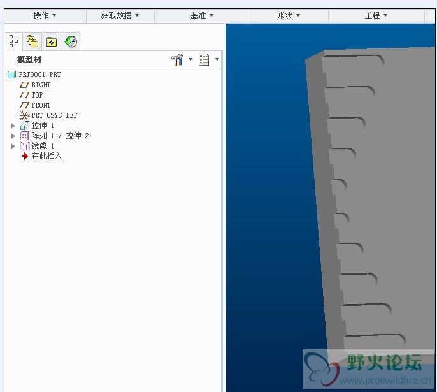This screenshot has width=437, height=392.
Task: Click the model tree Show list icon
Action: (x=204, y=60)
